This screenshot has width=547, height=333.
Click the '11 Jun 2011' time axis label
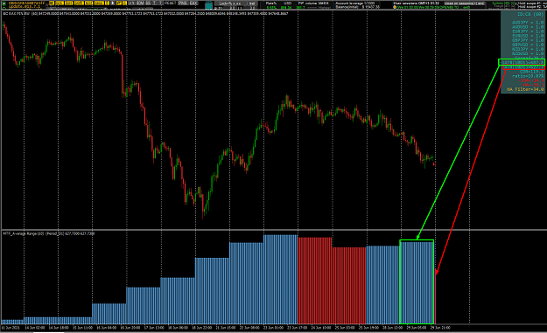coord(11,328)
